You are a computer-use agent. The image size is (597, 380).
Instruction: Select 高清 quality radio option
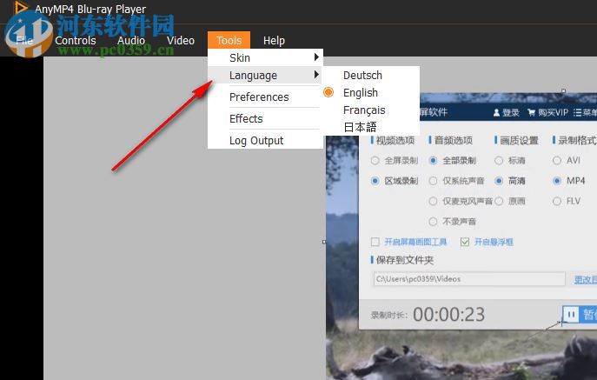(x=499, y=181)
